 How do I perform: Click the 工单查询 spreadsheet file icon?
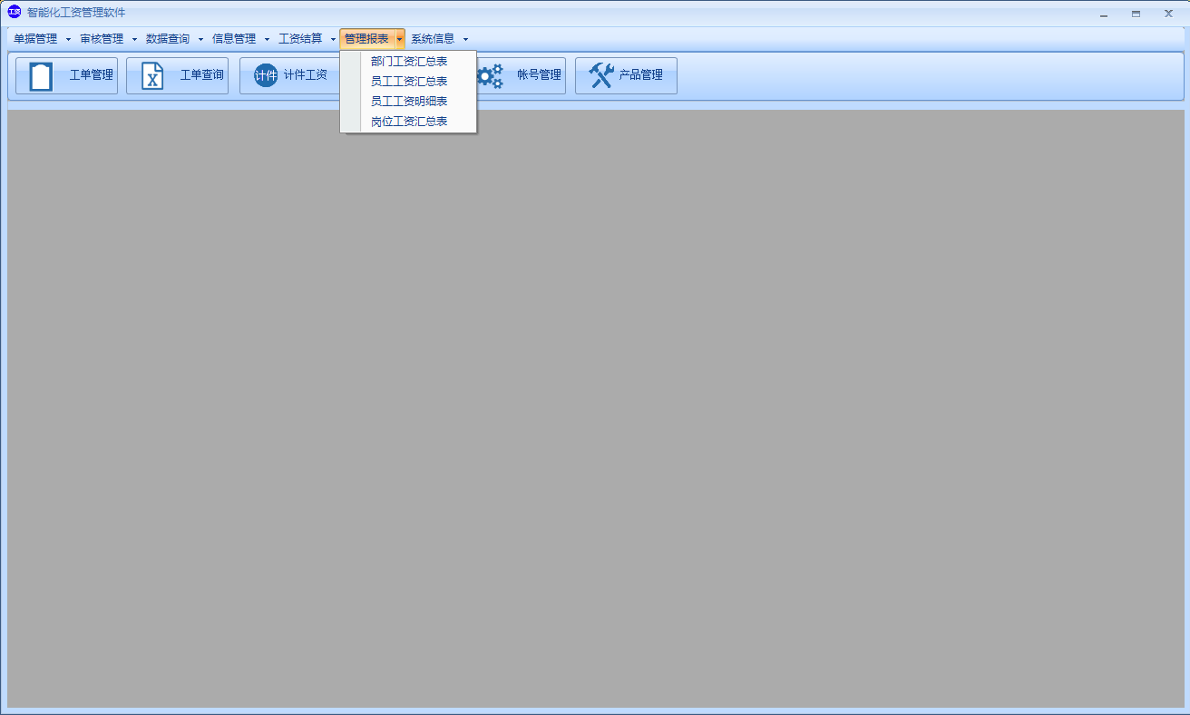(152, 75)
